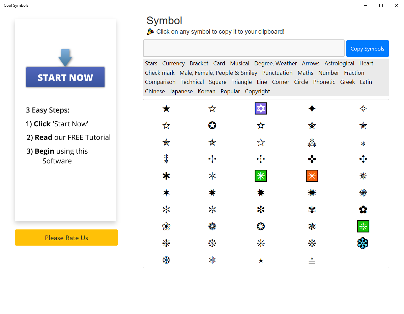Click the Please Rate Us button

pos(66,238)
